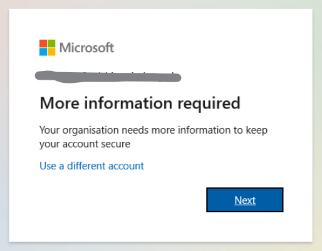Click the underlined "Next" label text
The image size is (322, 251).
click(245, 200)
